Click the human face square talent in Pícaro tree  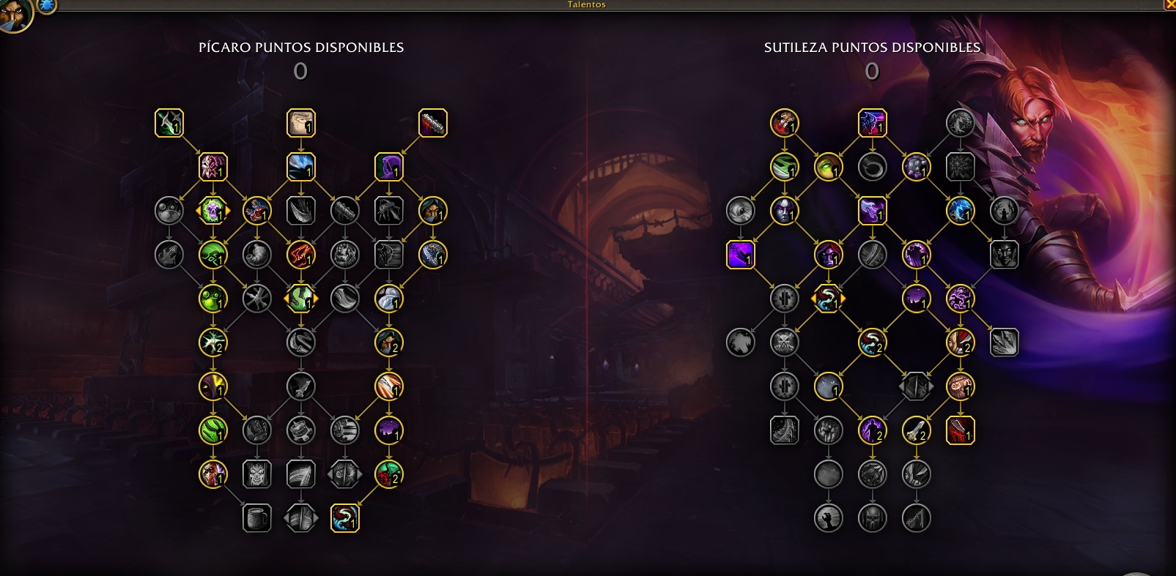pyautogui.click(x=300, y=123)
